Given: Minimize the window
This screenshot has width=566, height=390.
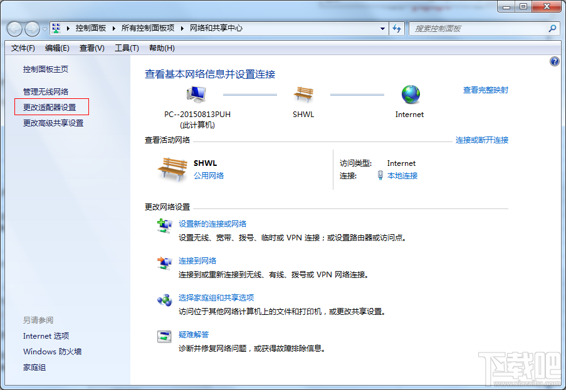Looking at the screenshot, I should [x=506, y=6].
